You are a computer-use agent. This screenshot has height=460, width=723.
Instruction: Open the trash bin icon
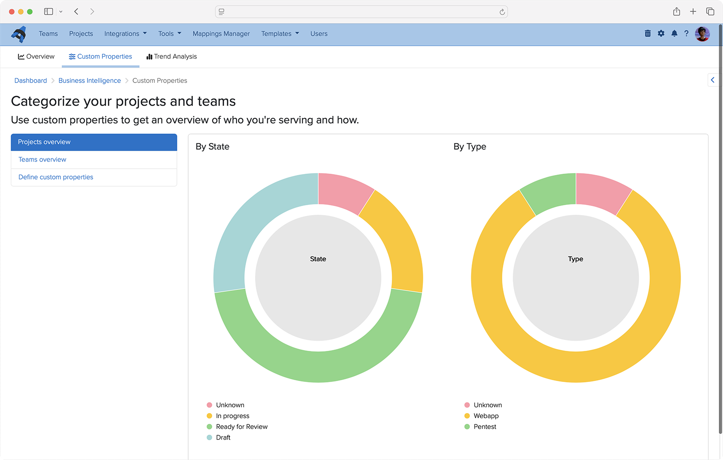[648, 33]
